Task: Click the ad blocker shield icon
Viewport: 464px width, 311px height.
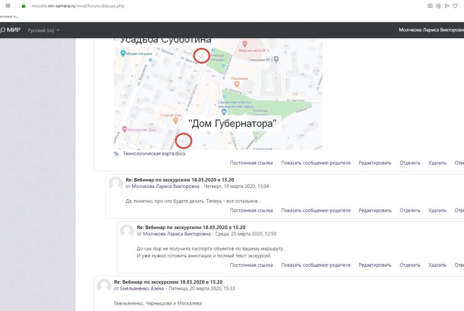Action: pyautogui.click(x=438, y=5)
